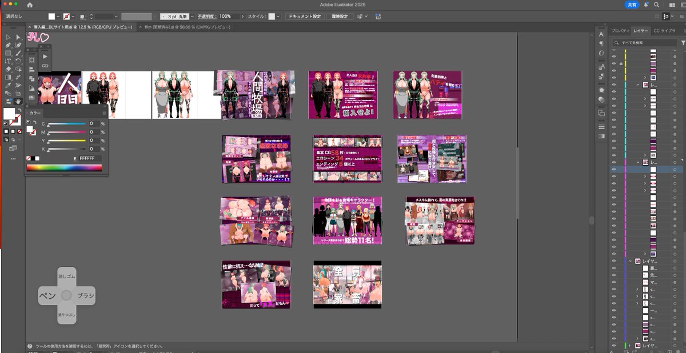Viewport: 686px width, 353px height.
Task: Select the カラー panel tab
Action: pyautogui.click(x=35, y=114)
